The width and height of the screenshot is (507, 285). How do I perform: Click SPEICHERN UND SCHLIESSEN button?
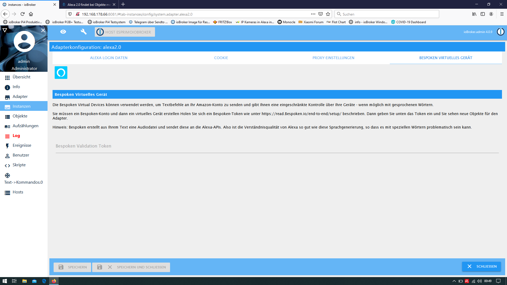pyautogui.click(x=131, y=267)
